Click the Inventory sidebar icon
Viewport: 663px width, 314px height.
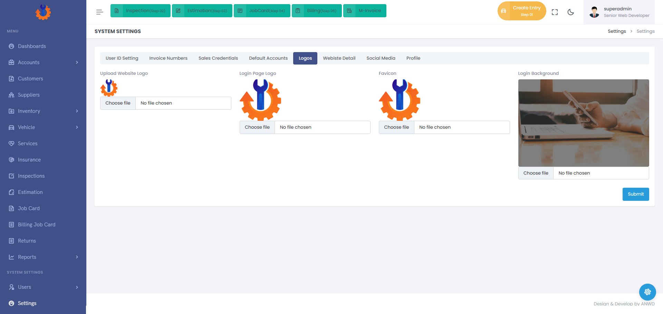click(11, 111)
